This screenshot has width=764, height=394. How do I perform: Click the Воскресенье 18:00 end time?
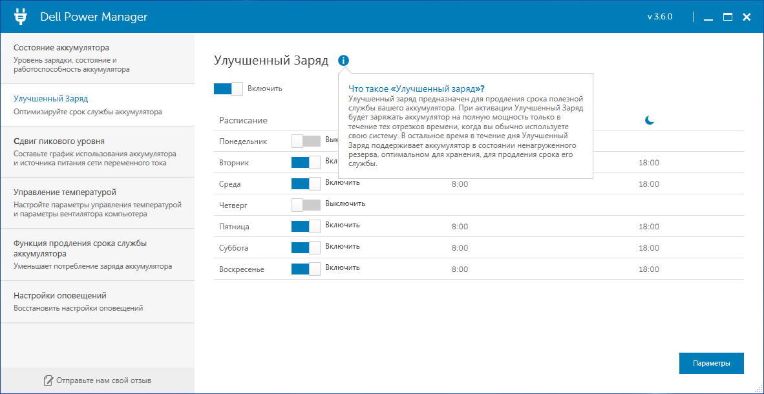pyautogui.click(x=649, y=269)
